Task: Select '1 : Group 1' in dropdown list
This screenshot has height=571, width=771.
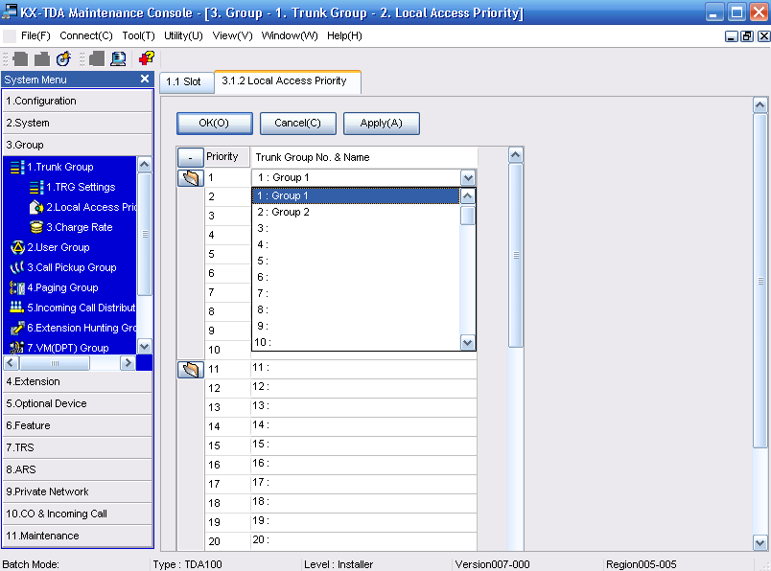Action: [356, 195]
